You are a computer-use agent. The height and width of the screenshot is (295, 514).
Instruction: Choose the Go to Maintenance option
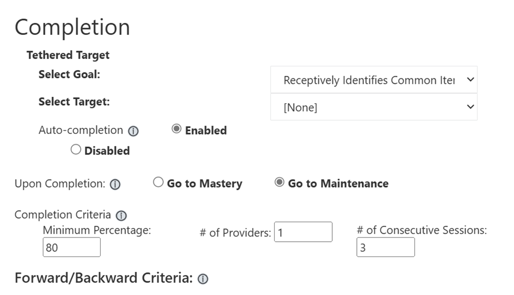[279, 182]
